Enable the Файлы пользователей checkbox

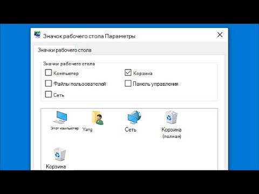point(49,84)
